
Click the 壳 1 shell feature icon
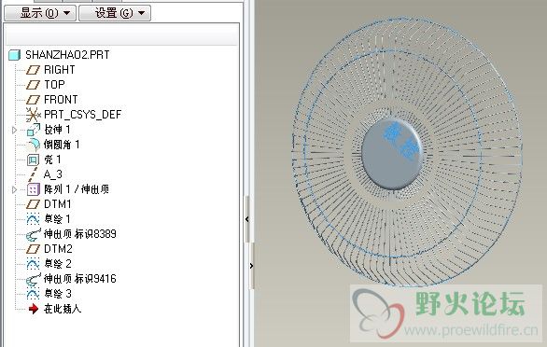[x=34, y=160]
